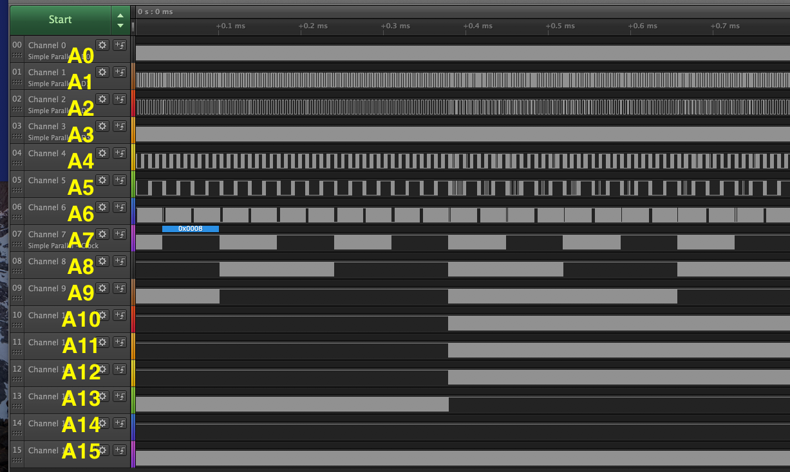Open capture options arrows beside Start
The width and height of the screenshot is (790, 472).
tap(120, 21)
